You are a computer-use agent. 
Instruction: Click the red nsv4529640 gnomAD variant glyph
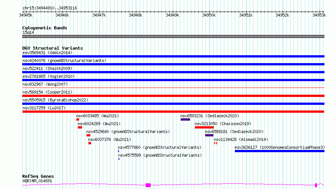click(x=88, y=135)
